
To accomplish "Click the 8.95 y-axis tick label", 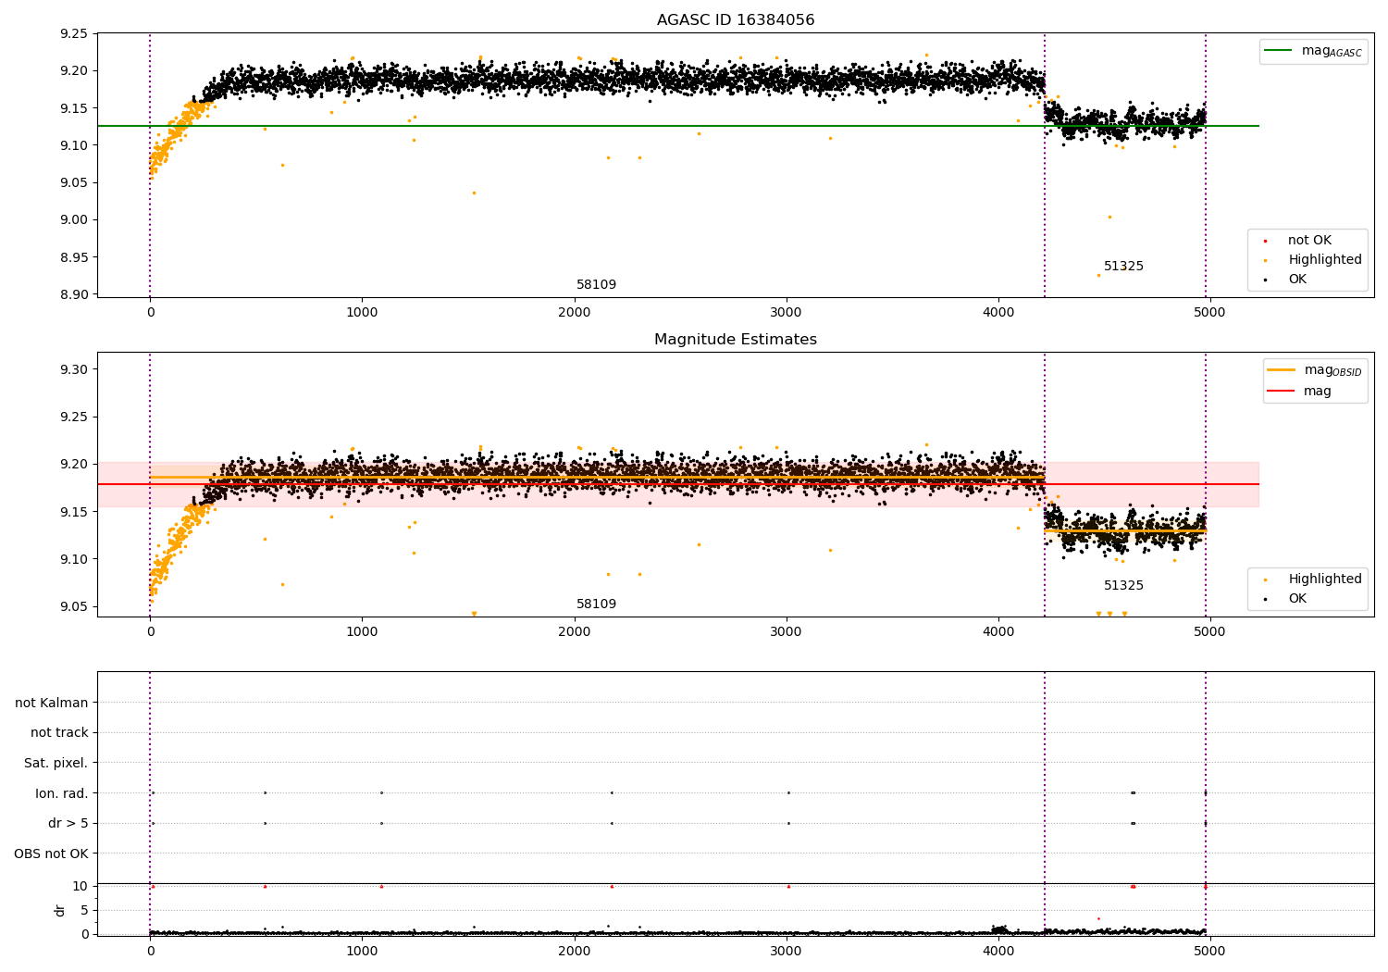I will tap(72, 257).
